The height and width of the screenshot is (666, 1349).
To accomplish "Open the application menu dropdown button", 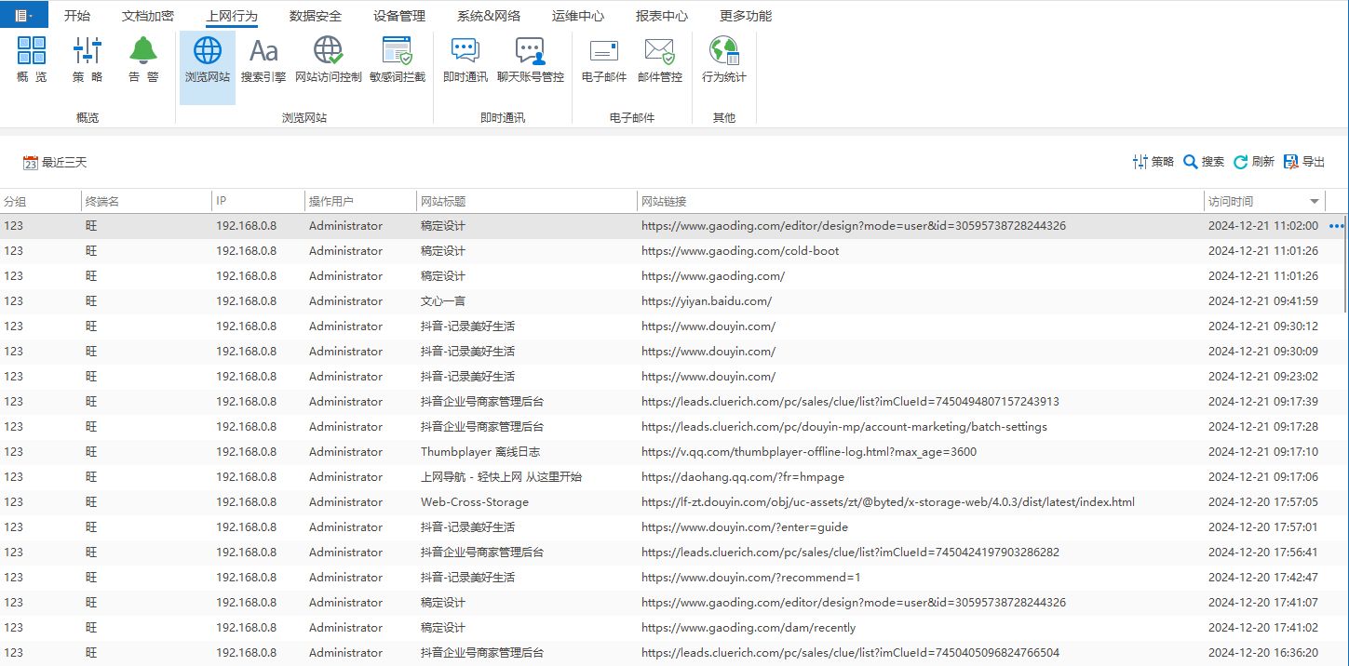I will tap(23, 15).
